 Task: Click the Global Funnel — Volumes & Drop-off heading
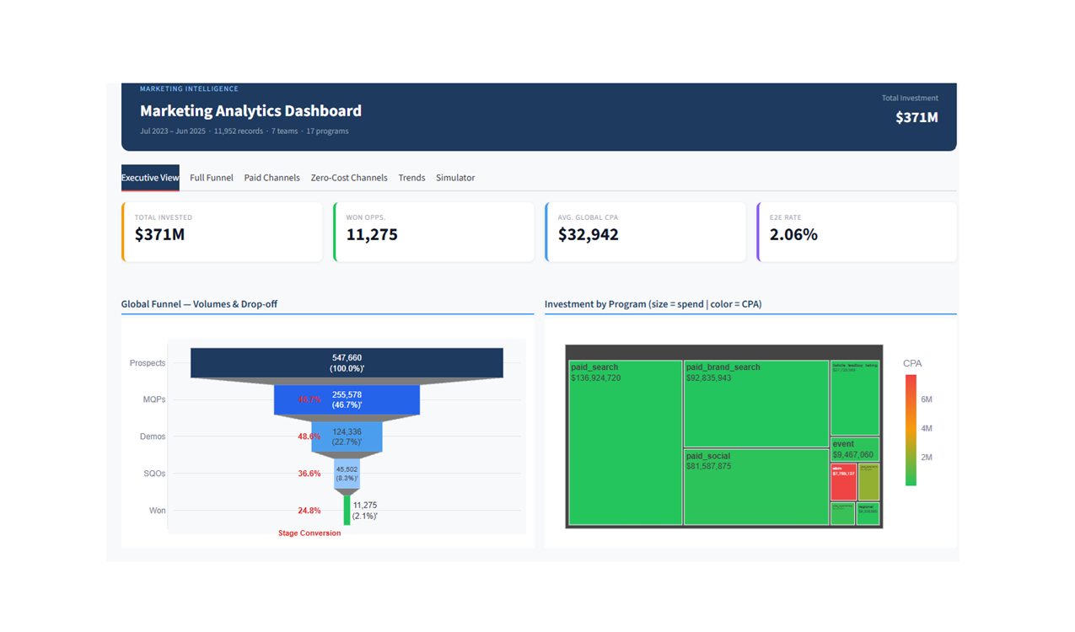pos(199,304)
